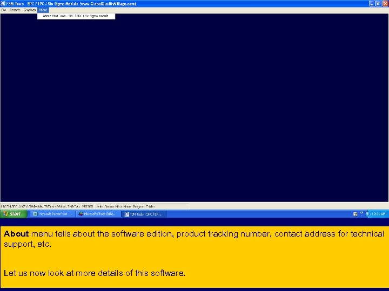
Task: Close the FBM Tools window
Action: (385, 4)
